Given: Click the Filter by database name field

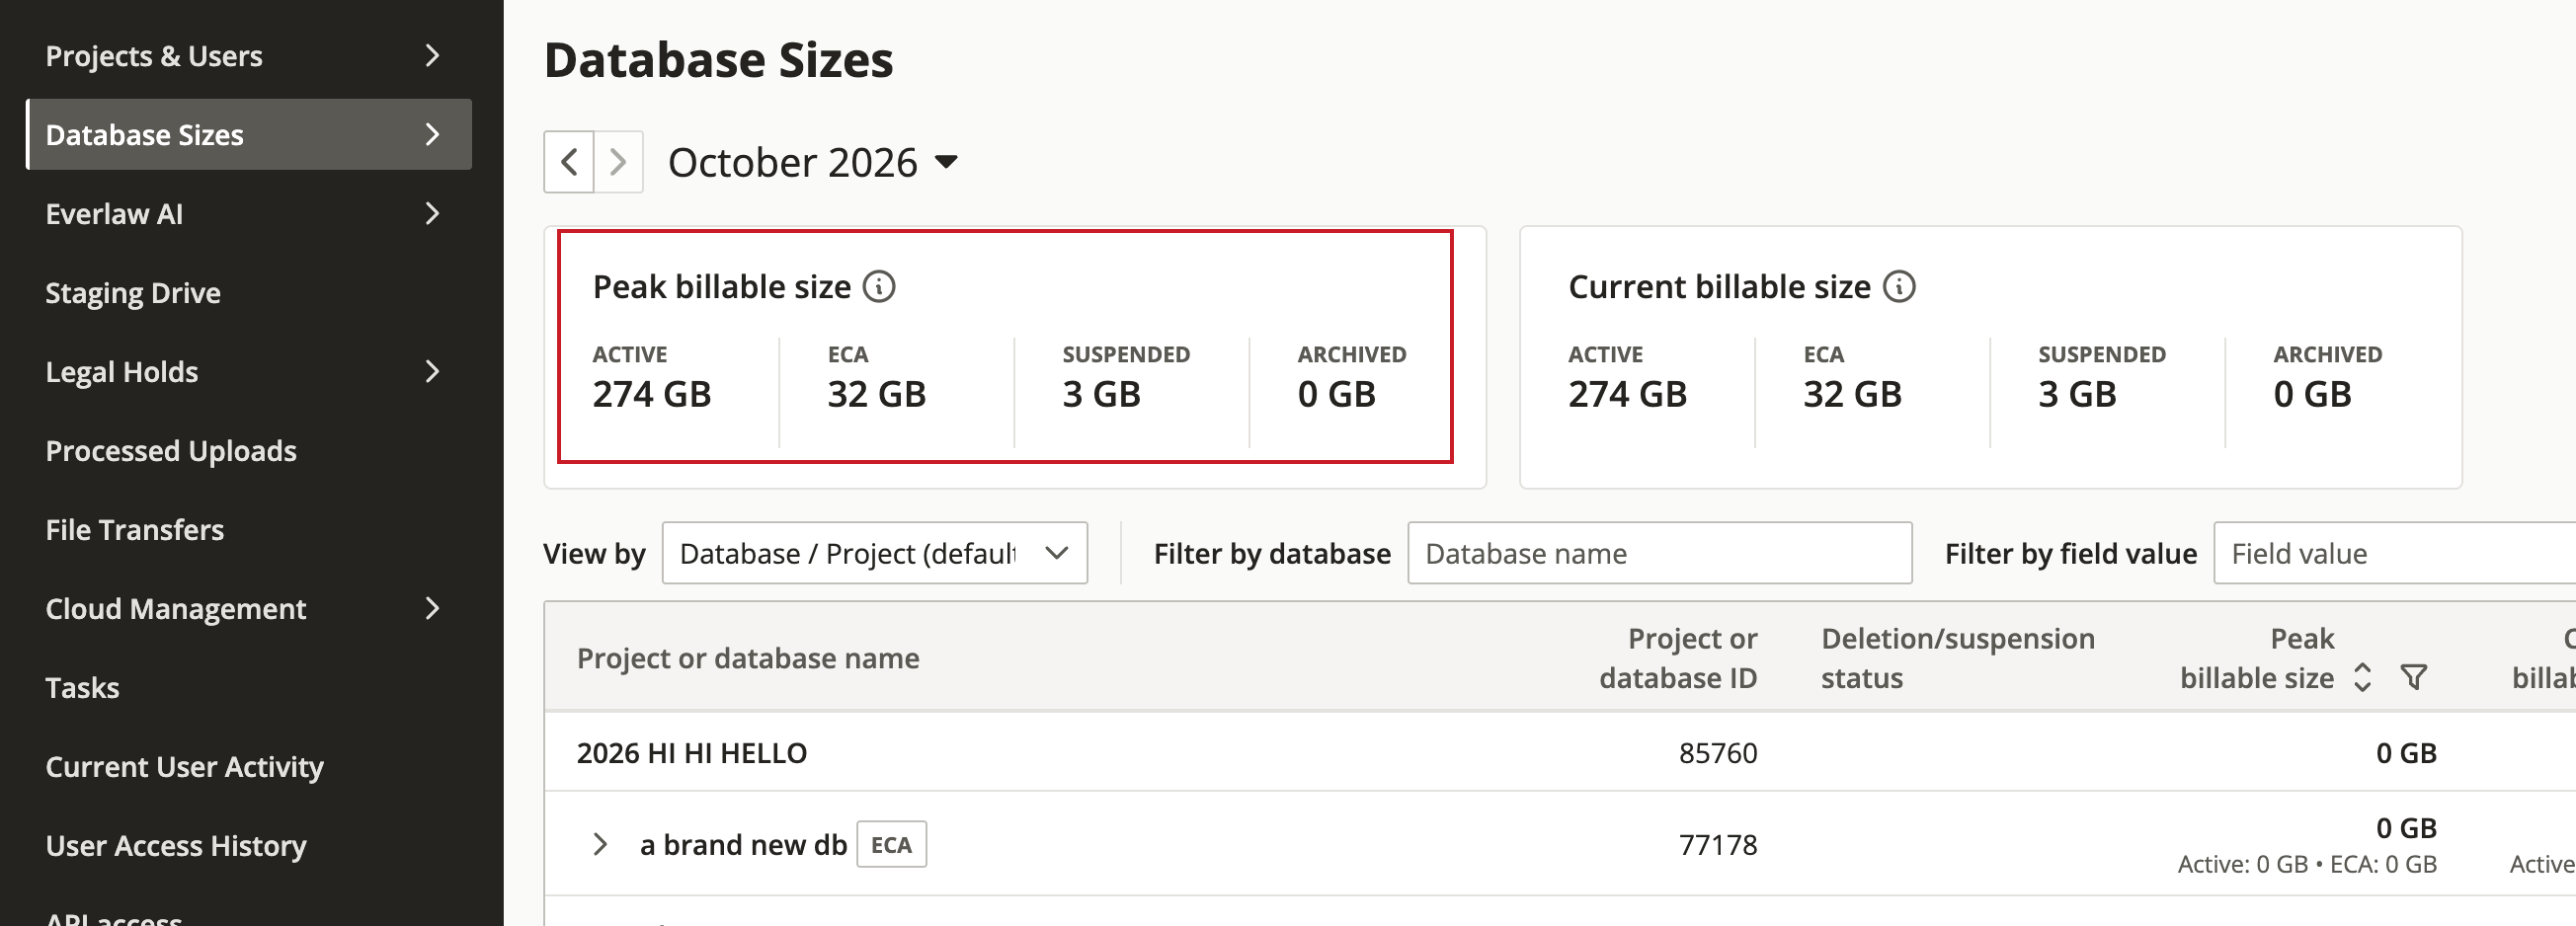Looking at the screenshot, I should 1660,553.
